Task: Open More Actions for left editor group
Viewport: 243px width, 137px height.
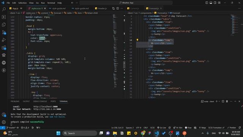Action: (122, 8)
